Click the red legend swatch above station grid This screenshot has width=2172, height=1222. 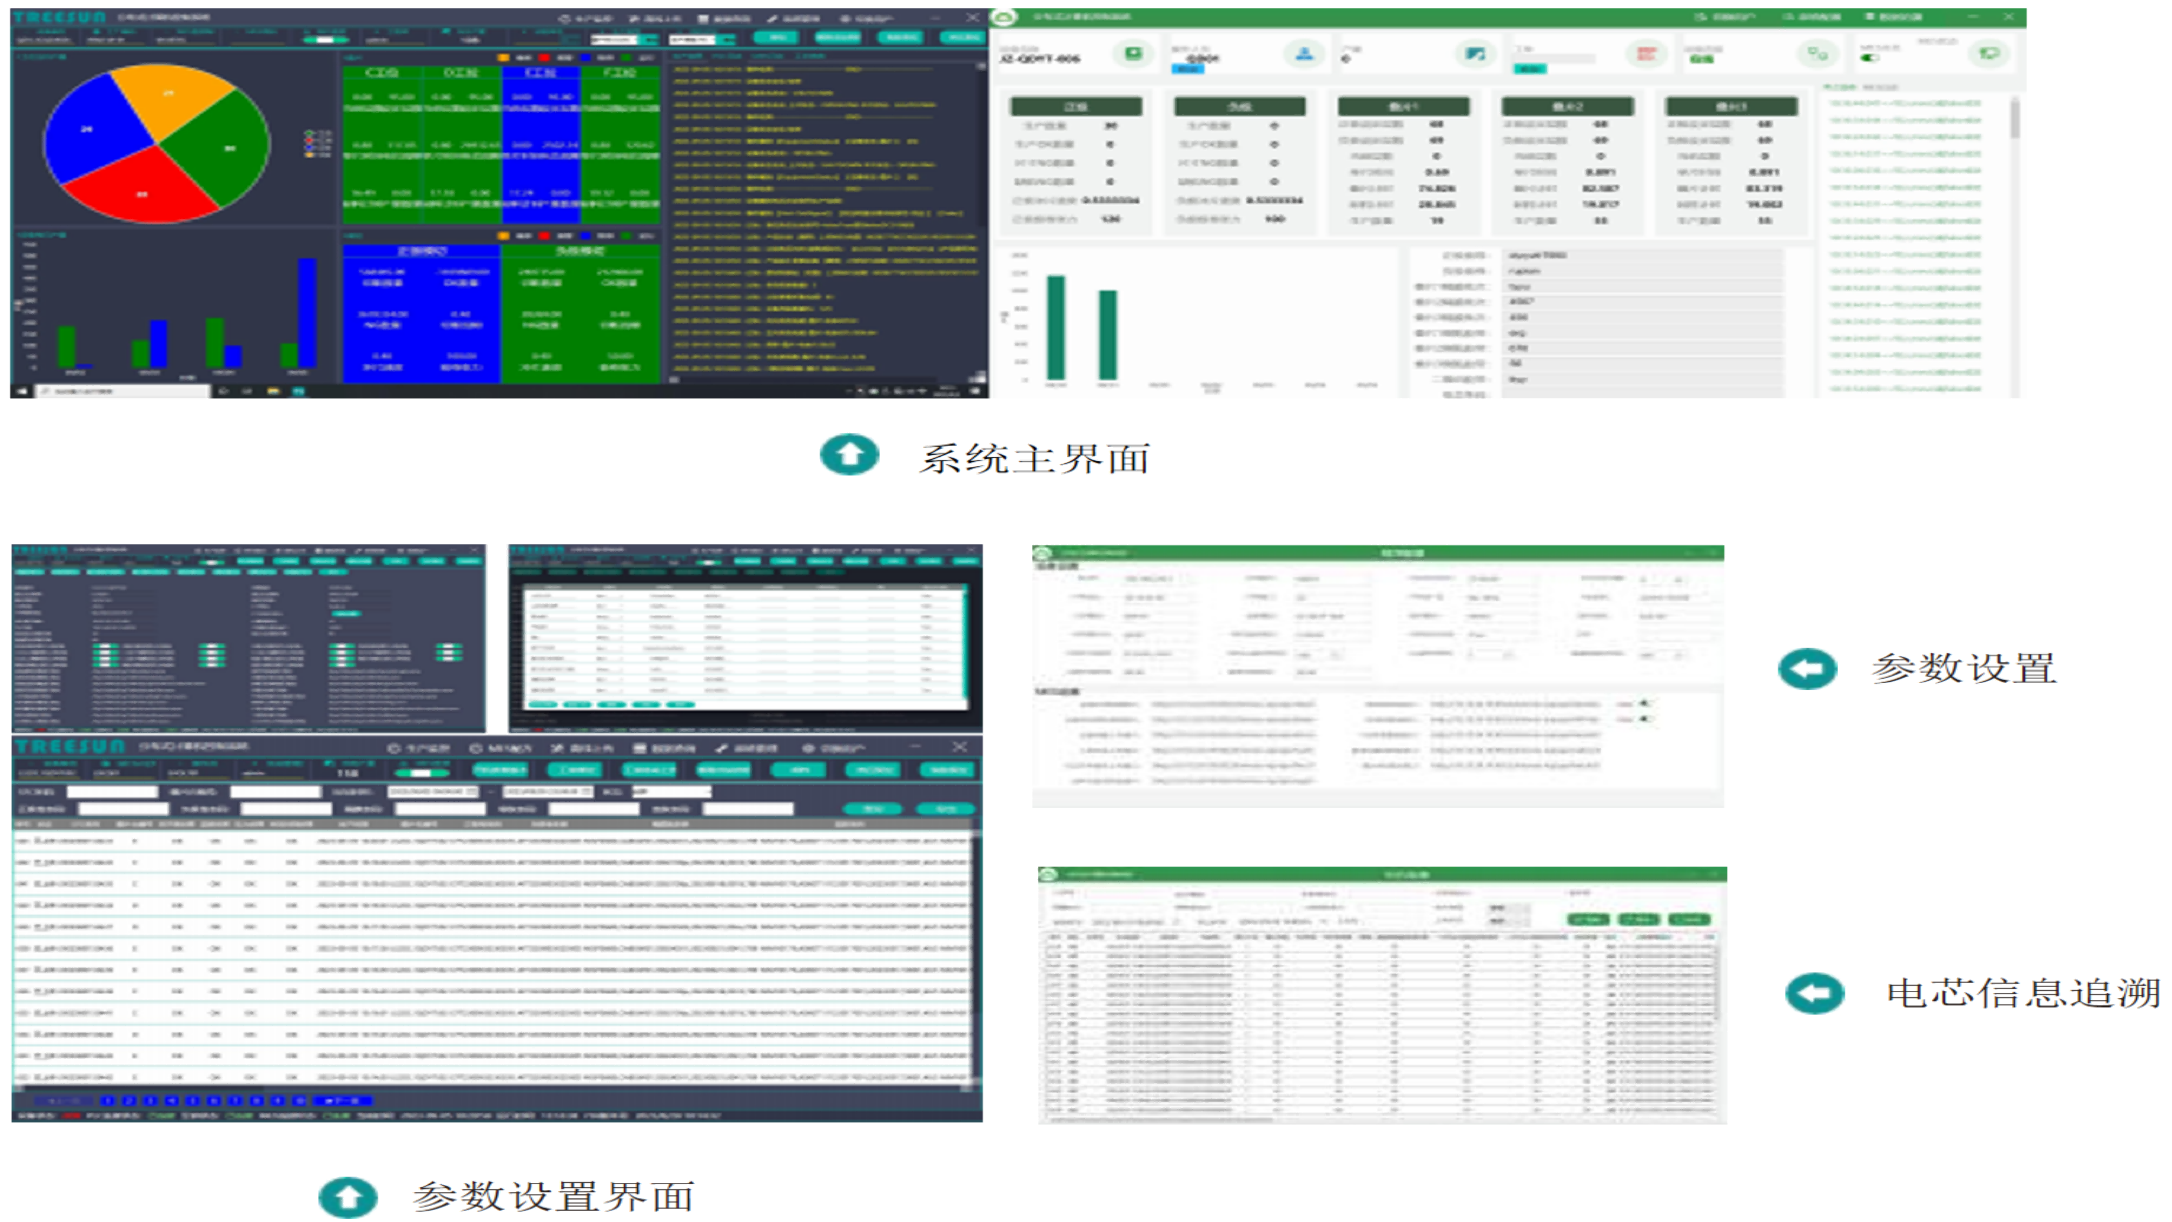(545, 58)
